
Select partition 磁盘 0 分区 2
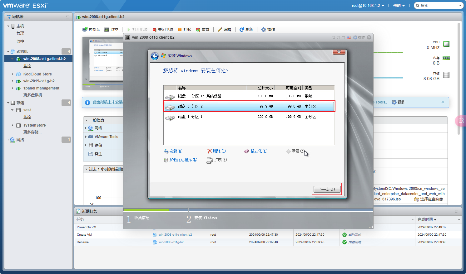click(x=249, y=107)
